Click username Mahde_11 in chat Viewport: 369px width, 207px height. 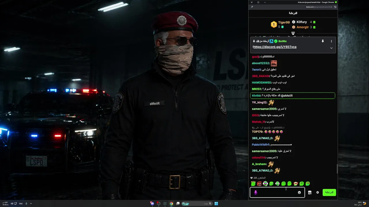click(x=259, y=122)
